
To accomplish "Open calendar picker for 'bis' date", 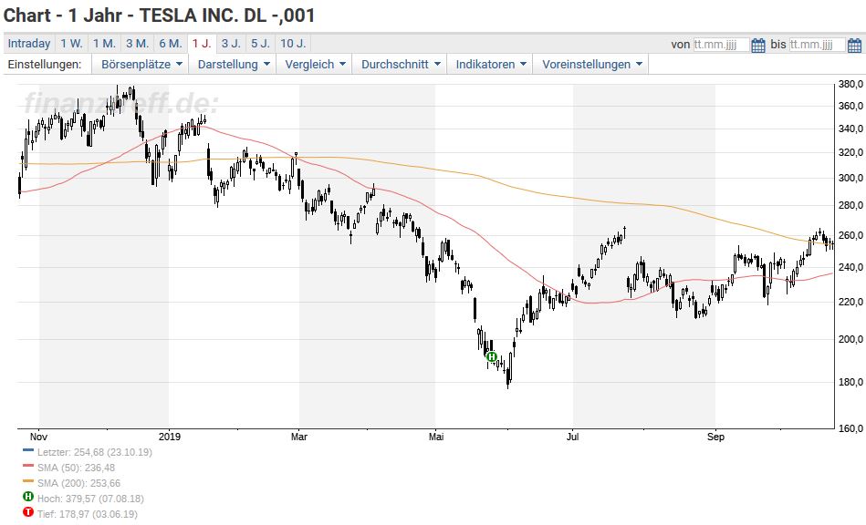I will click(854, 45).
